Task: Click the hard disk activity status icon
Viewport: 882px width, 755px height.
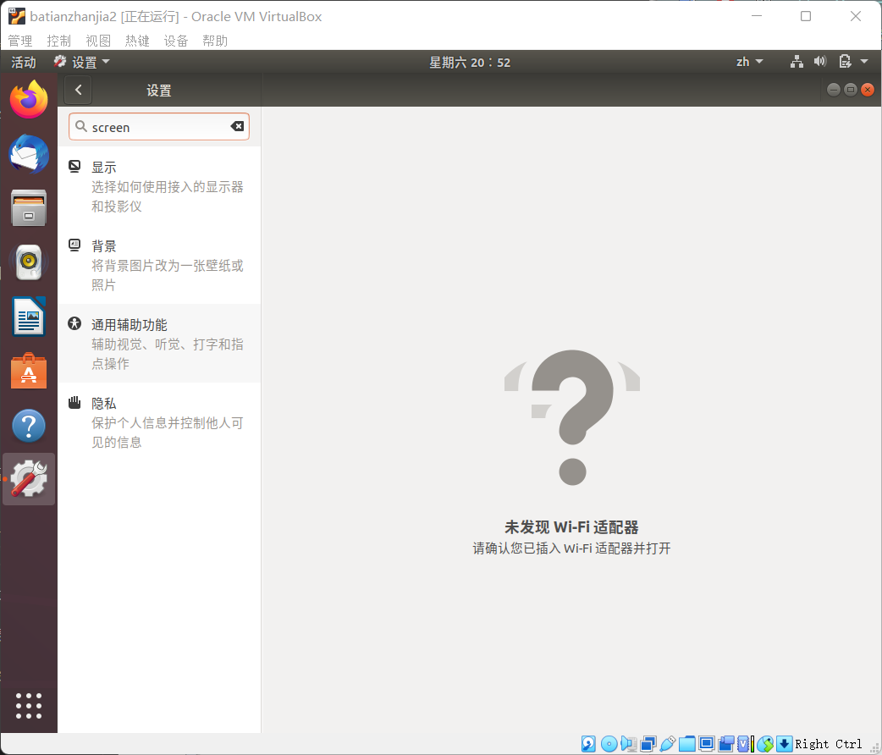Action: coord(588,744)
